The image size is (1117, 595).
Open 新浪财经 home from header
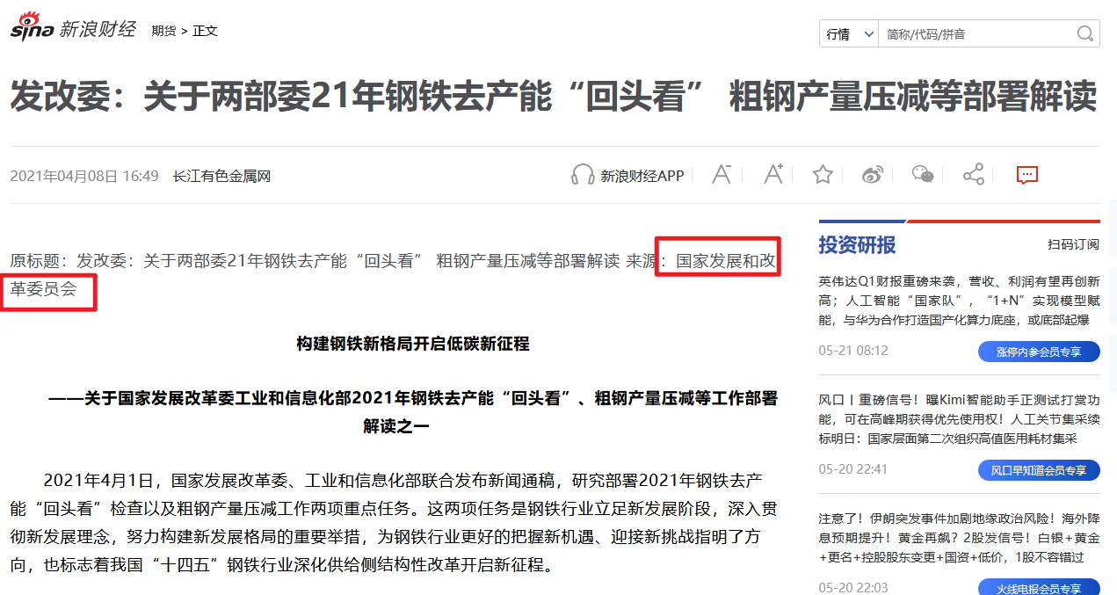98,29
